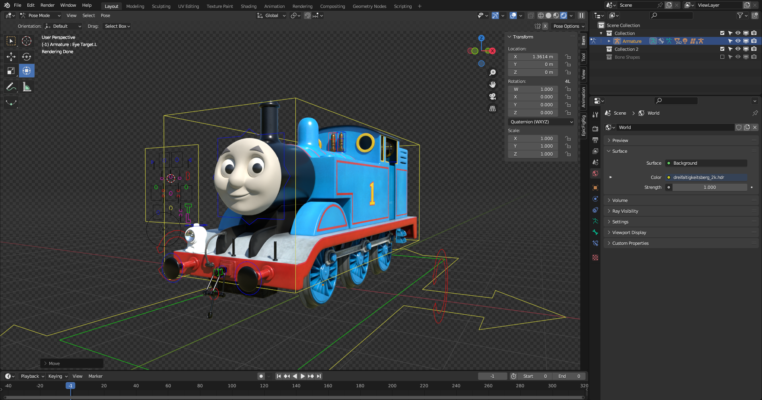This screenshot has height=400, width=762.
Task: Open Playback popover in timeline
Action: [x=33, y=376]
